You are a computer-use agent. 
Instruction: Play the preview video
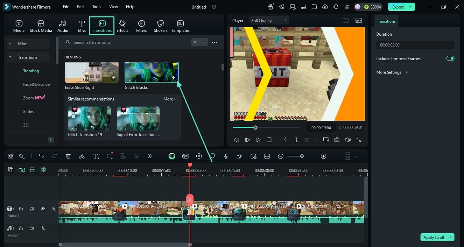click(258, 140)
